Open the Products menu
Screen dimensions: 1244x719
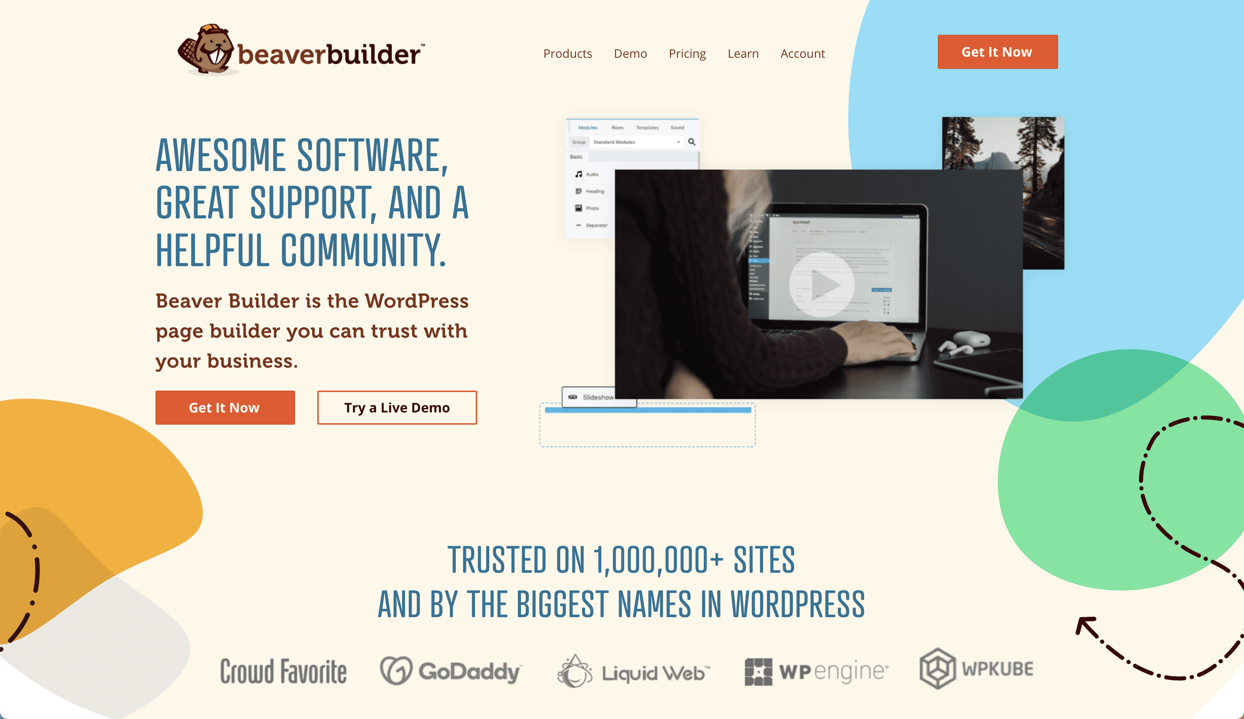[567, 53]
